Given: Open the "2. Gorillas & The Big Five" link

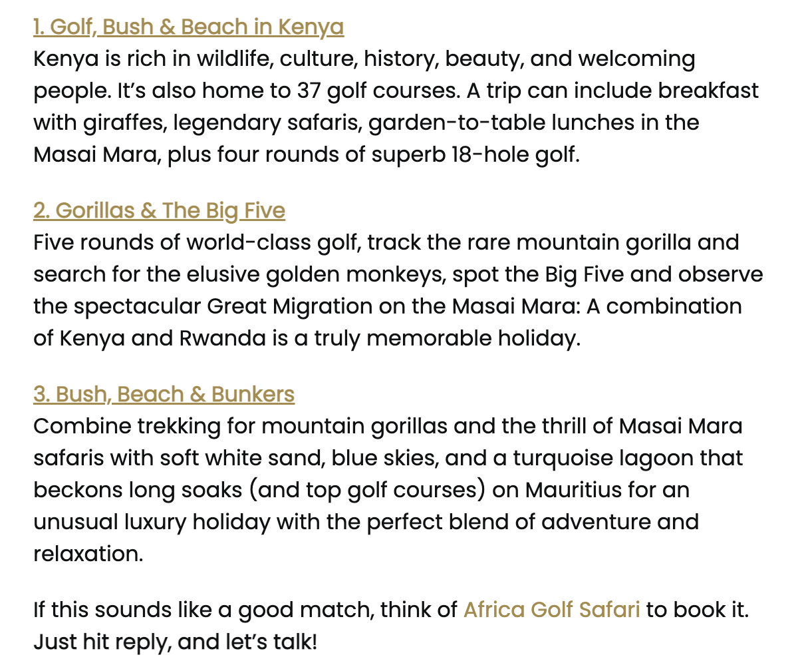Looking at the screenshot, I should 159,211.
